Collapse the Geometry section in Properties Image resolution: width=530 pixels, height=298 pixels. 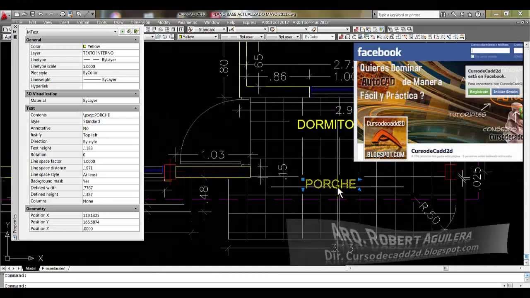[x=135, y=209]
